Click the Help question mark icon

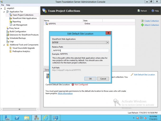coord(153,11)
